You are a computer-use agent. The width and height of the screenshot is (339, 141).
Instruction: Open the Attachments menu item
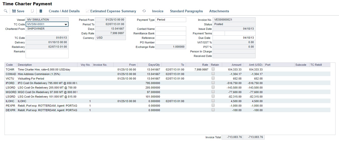tap(219, 11)
